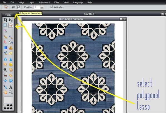The image size is (166, 113).
Task: Select the Magic Wand tool
Action: [x=5, y=31]
